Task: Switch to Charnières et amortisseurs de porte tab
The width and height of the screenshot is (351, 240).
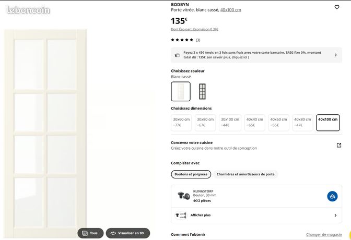Action: (x=245, y=174)
